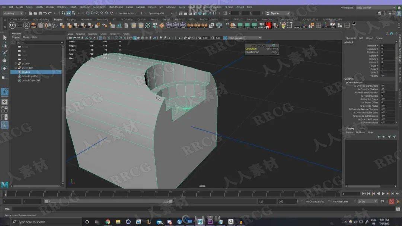Open the Maya Classic workspace dropdown

[376, 8]
